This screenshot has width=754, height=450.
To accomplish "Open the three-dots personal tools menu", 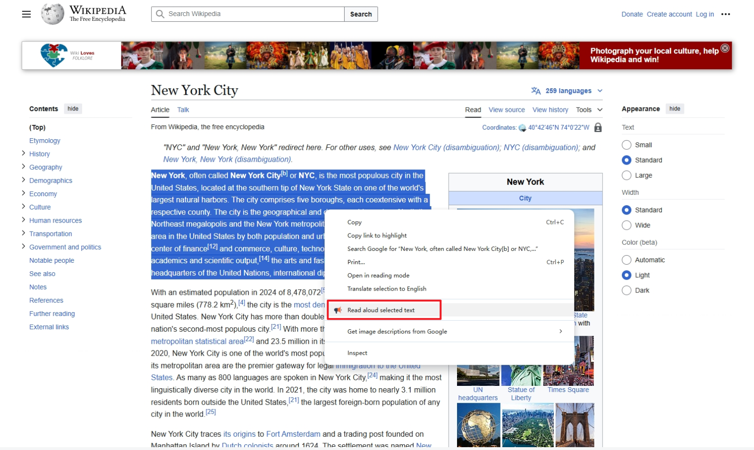I will pos(726,14).
